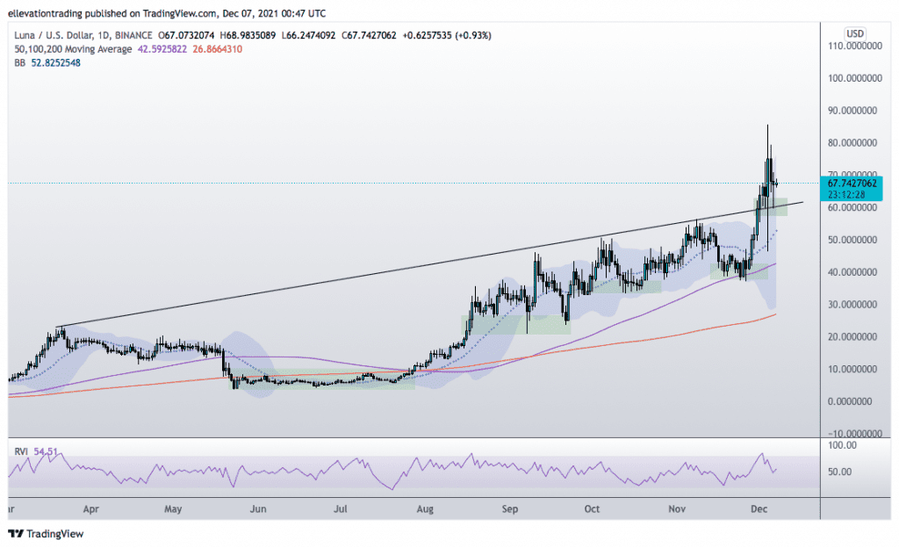Click the 40.0000000 price axis label

tap(852, 272)
